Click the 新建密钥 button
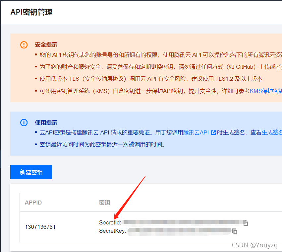This screenshot has width=282, height=252. click(x=31, y=172)
